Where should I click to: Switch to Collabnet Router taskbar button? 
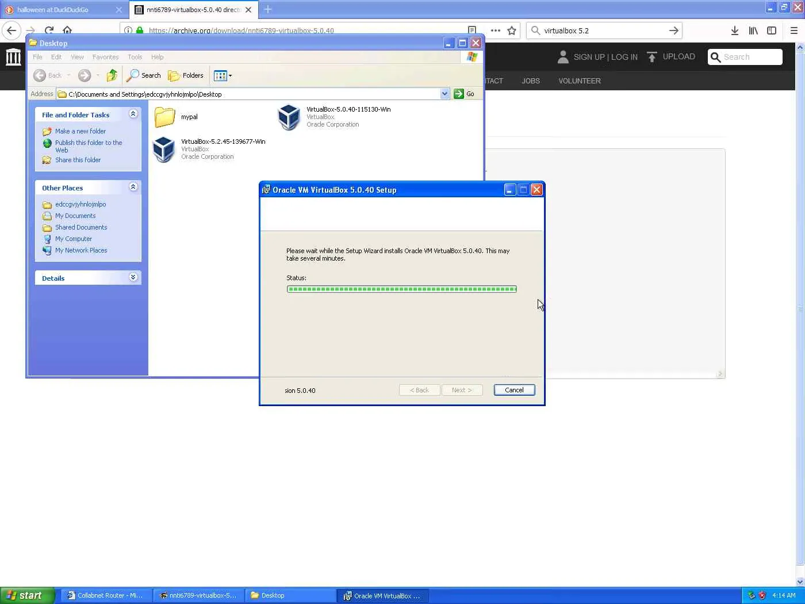[x=106, y=595]
